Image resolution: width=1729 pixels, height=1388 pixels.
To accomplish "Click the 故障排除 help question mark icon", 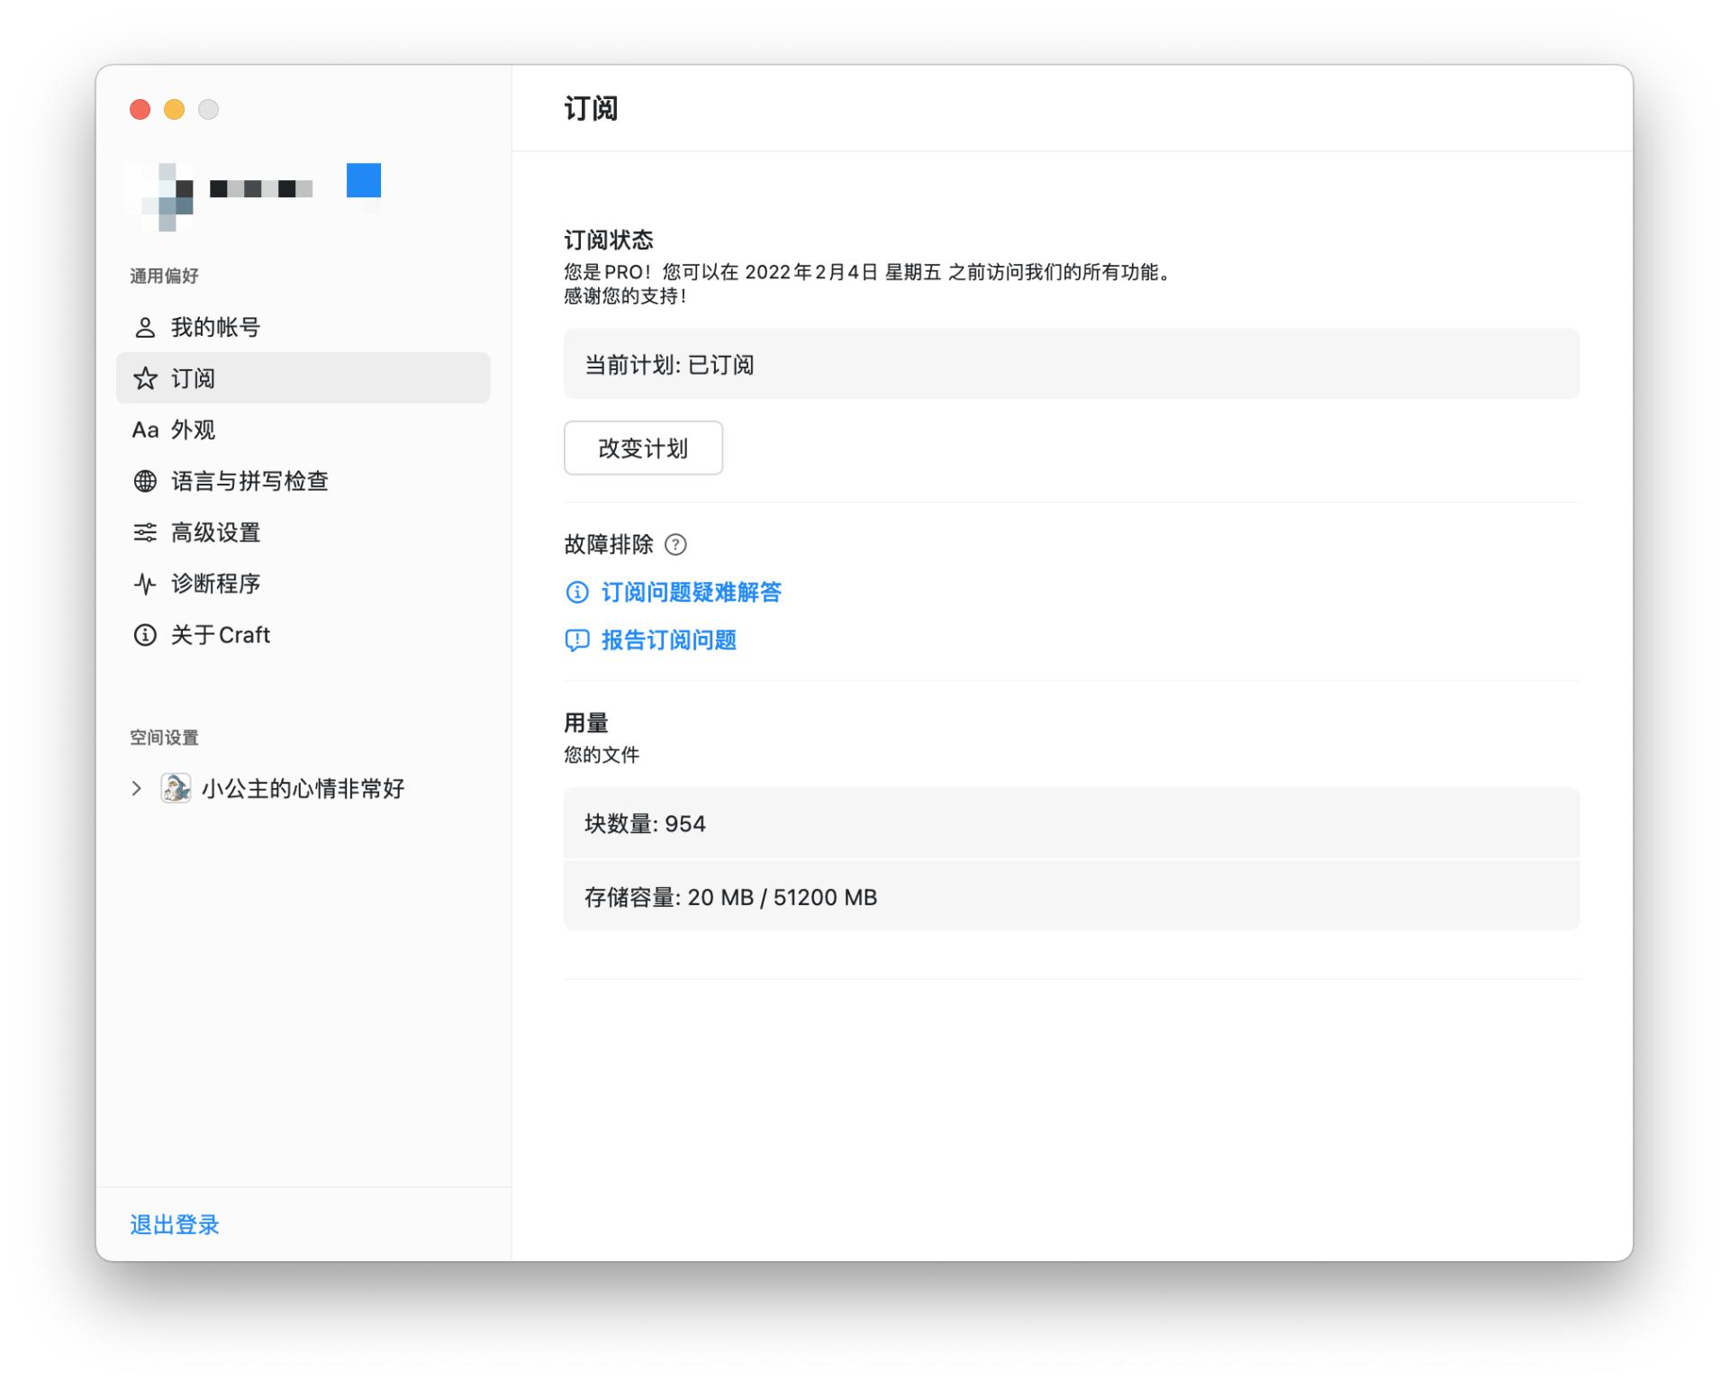I will tap(676, 545).
